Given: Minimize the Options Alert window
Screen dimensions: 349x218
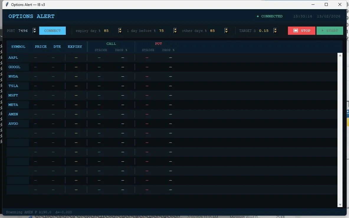Looking at the screenshot, I should pyautogui.click(x=313, y=4).
